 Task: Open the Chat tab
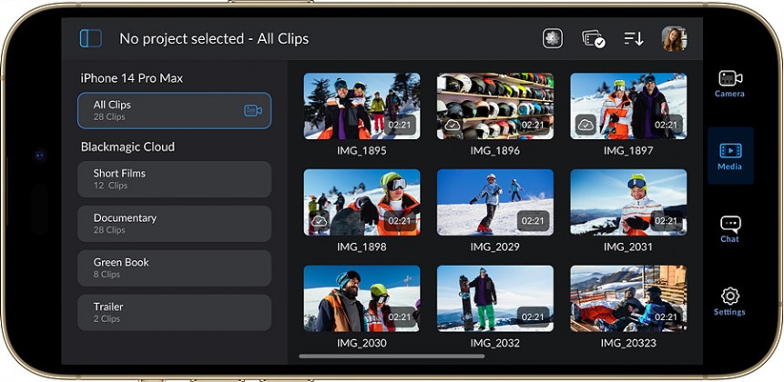(730, 229)
